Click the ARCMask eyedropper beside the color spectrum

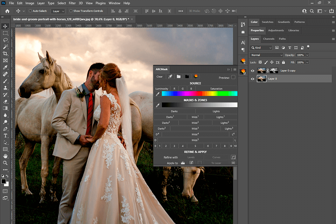coord(157,94)
